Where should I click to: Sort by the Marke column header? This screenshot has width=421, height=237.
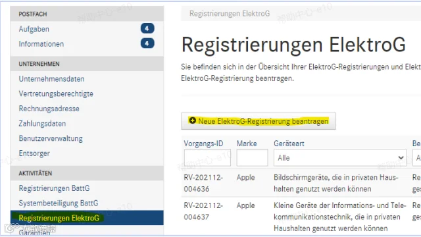(247, 144)
